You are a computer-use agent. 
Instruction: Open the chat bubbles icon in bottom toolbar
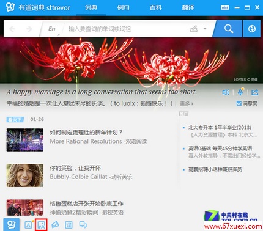pyautogui.click(x=83, y=225)
